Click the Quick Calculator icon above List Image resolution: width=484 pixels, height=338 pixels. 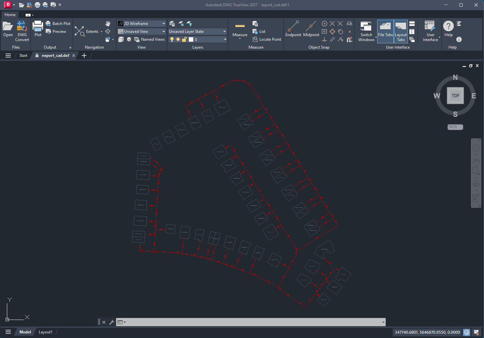[255, 24]
